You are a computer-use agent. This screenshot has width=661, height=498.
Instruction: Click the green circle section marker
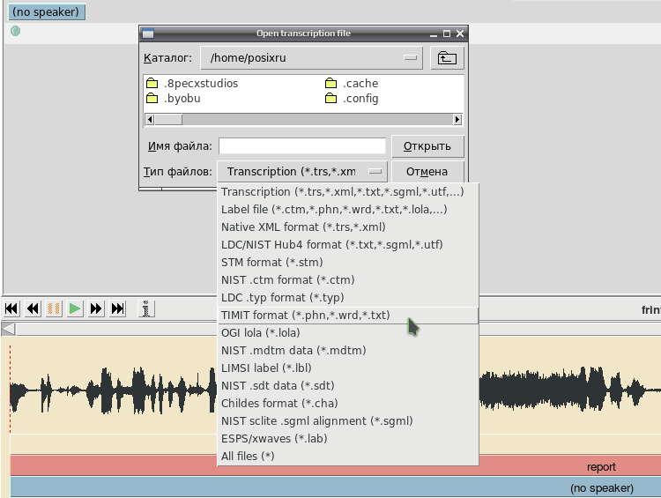[15, 31]
